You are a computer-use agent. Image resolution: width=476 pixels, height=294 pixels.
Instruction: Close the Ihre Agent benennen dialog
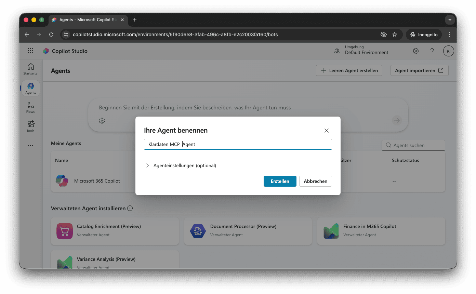(327, 131)
